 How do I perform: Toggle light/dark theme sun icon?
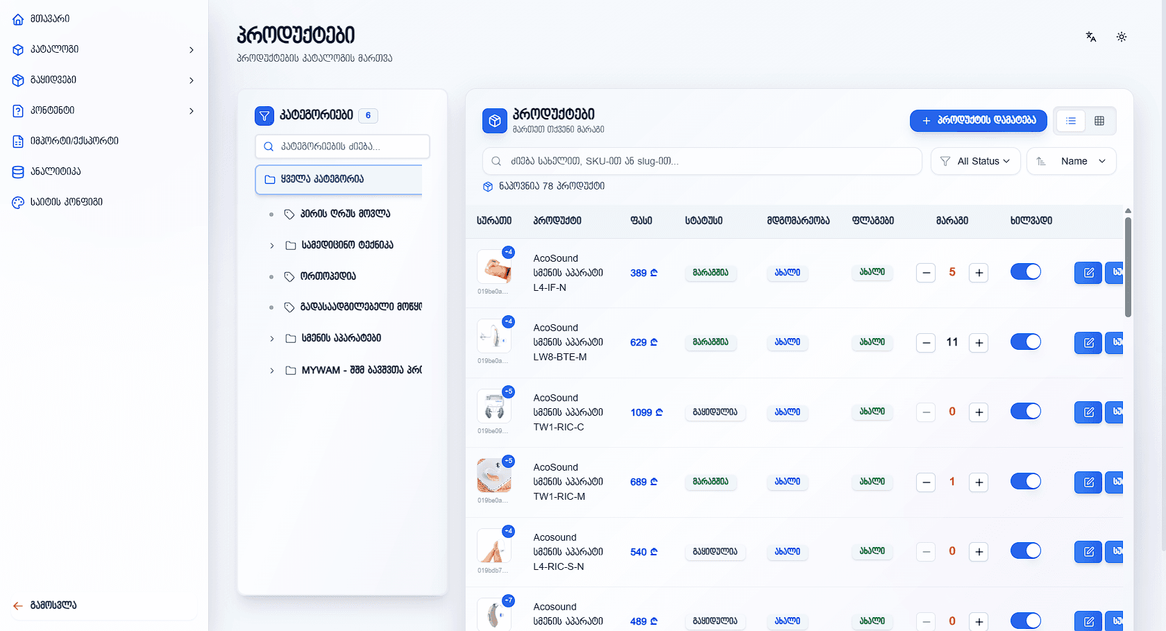[1122, 37]
